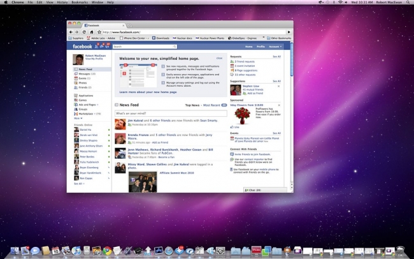Switch feed to Most Recent

pos(211,105)
